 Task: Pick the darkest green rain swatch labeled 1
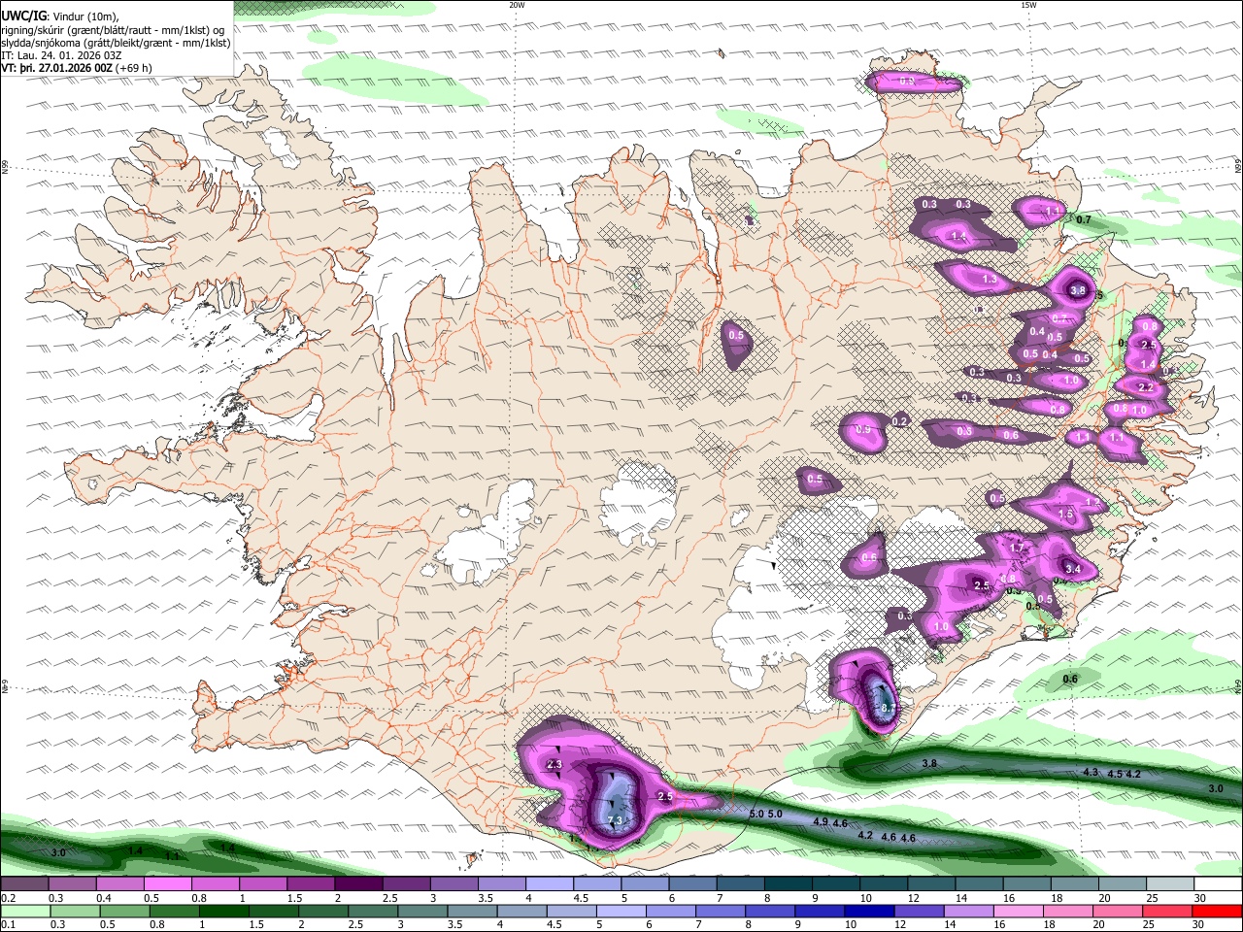click(x=223, y=911)
